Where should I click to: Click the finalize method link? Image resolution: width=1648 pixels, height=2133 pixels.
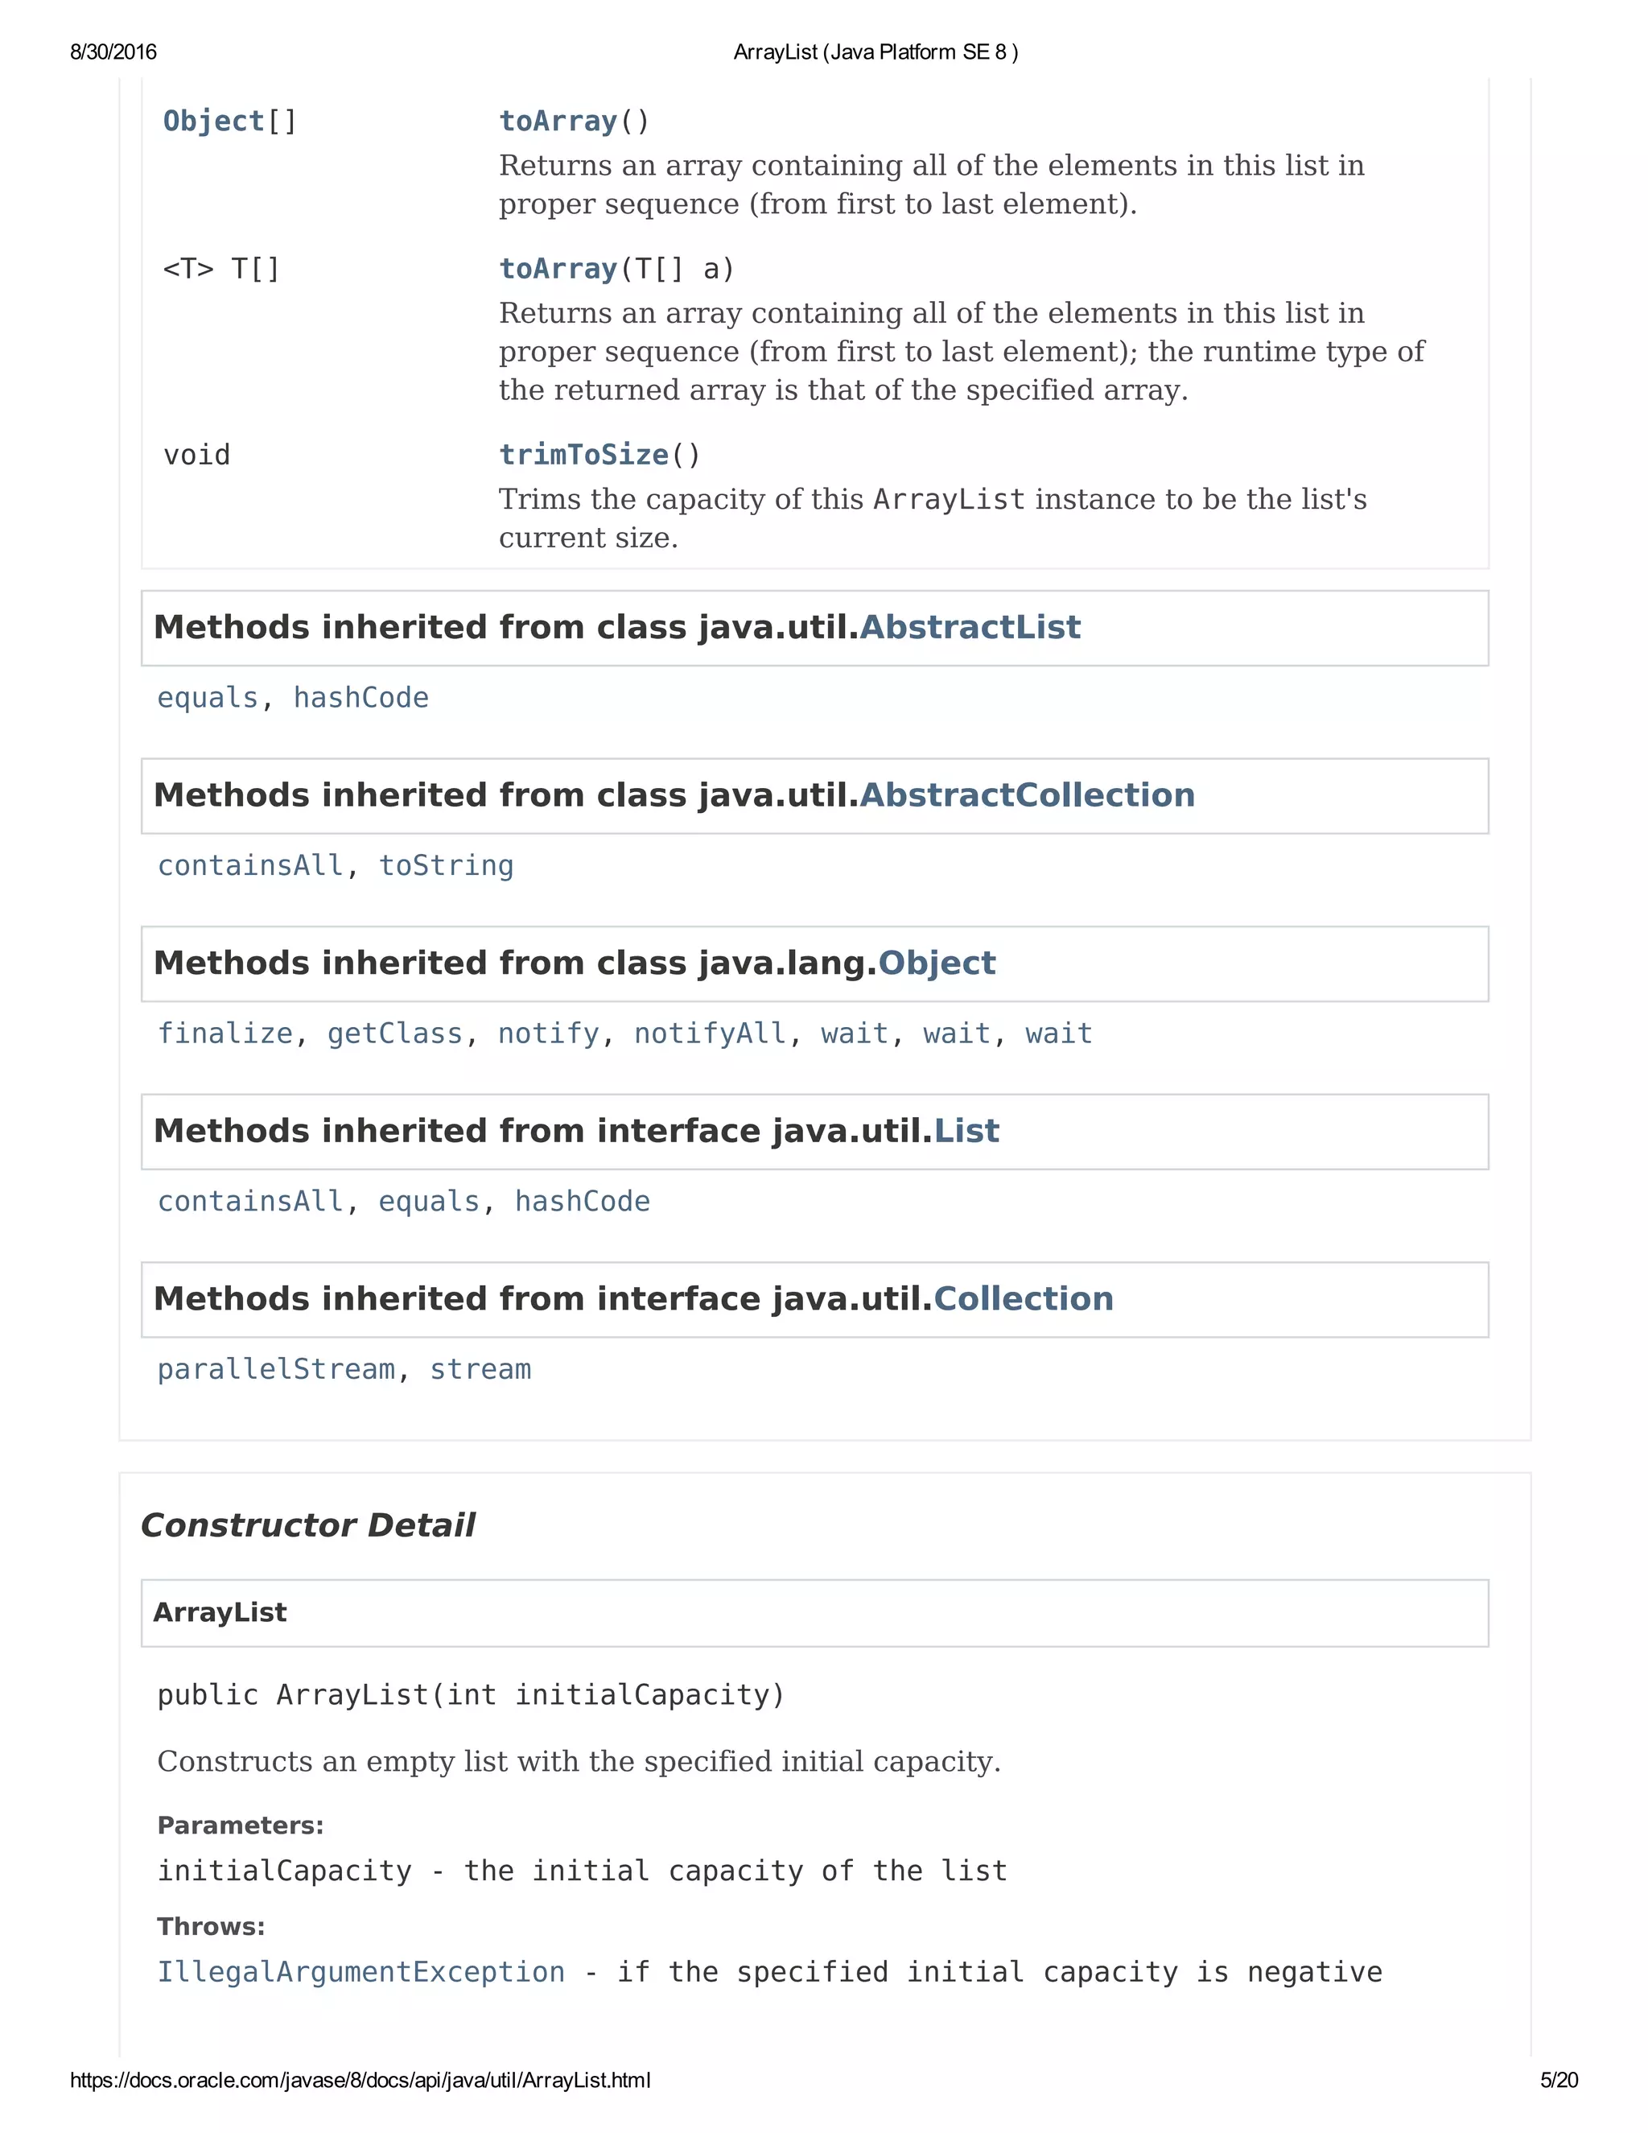tap(225, 1034)
